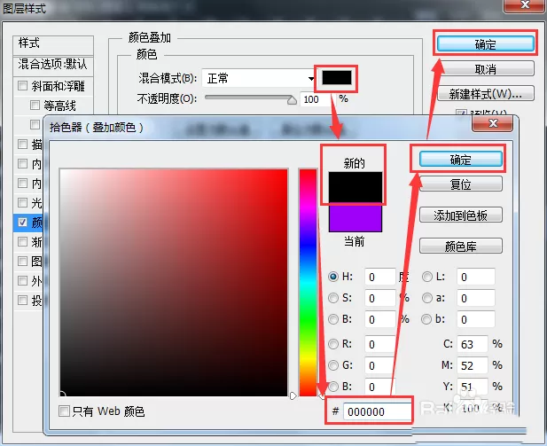Click 确定 in the color picker dialog
The image size is (547, 446).
pos(460,160)
